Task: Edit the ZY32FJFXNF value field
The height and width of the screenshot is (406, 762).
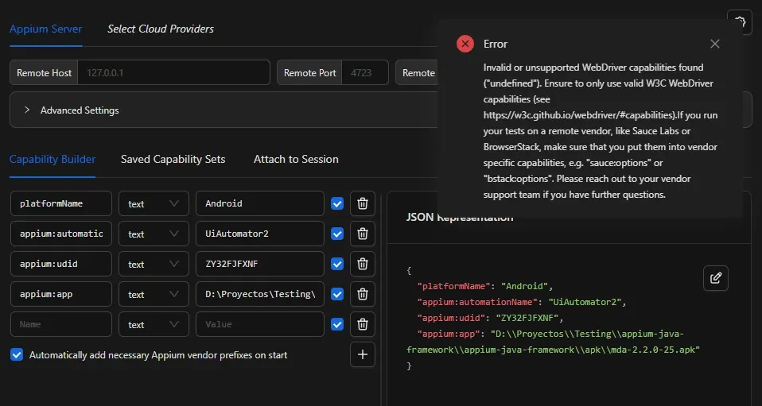Action: pyautogui.click(x=260, y=264)
